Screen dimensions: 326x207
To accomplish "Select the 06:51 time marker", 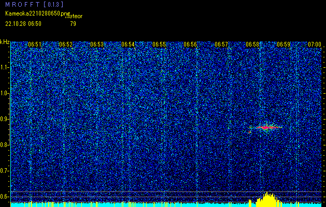I will tap(35, 45).
